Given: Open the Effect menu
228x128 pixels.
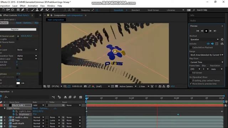Looking at the screenshot, I should 22,6.
